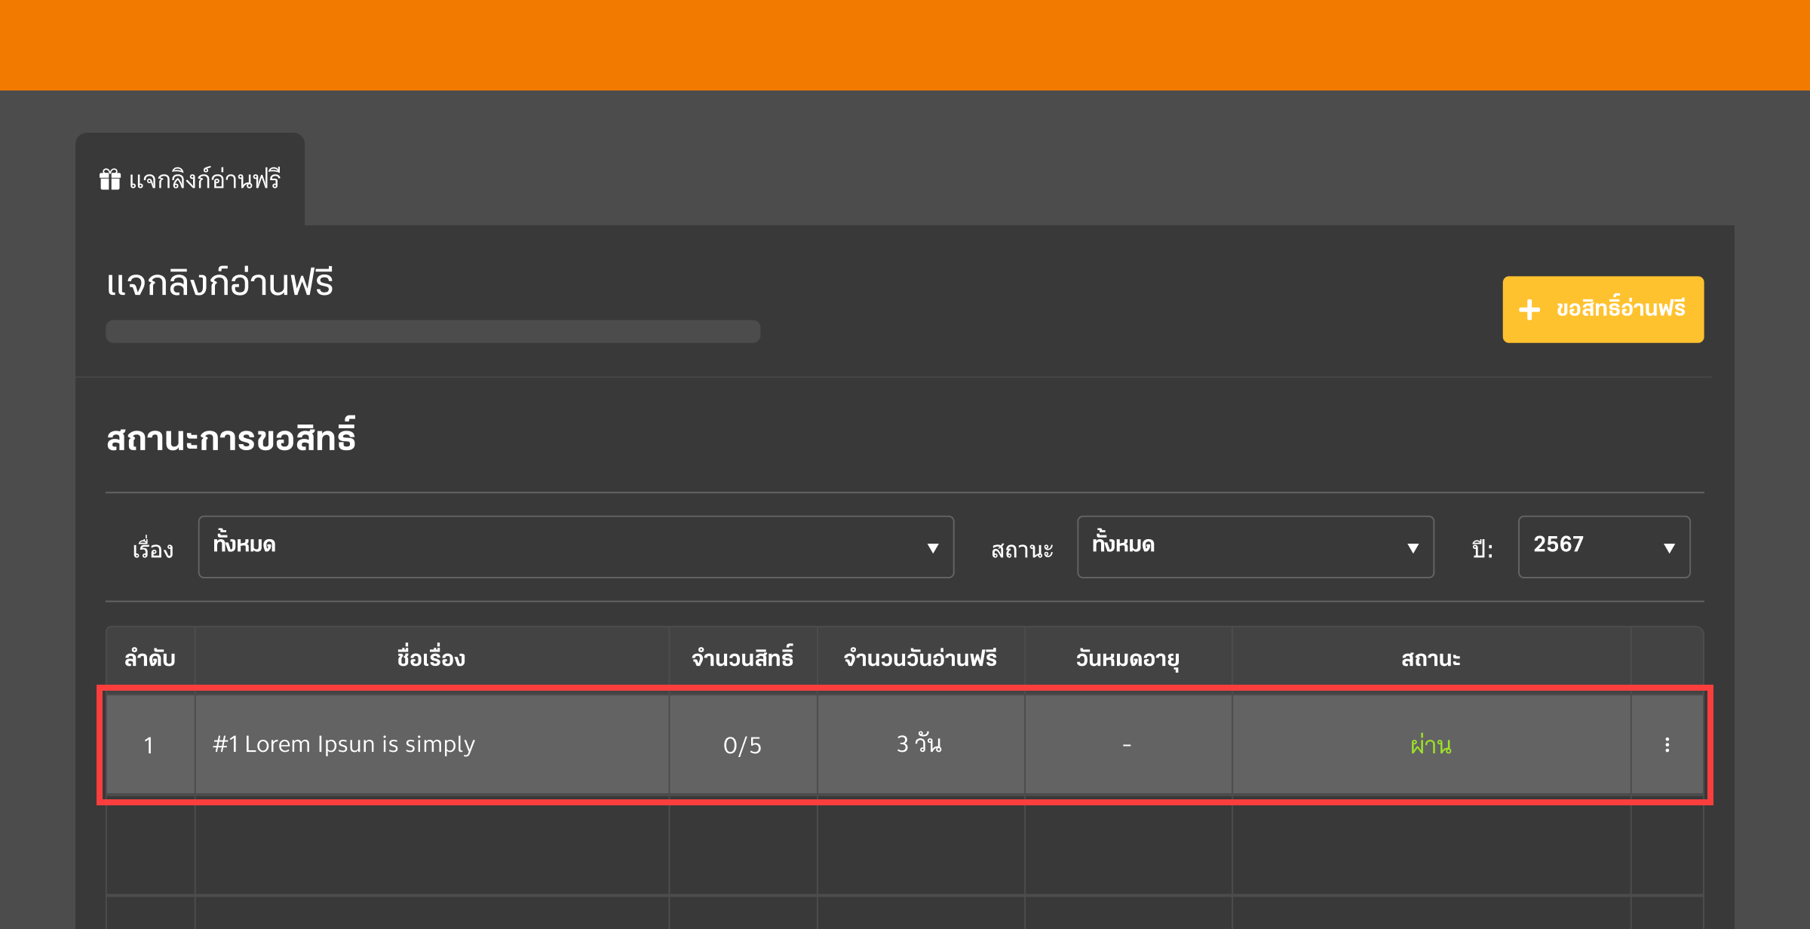The height and width of the screenshot is (929, 1810).
Task: Click the จำนวนสิทธิ์ column header
Action: point(743,658)
